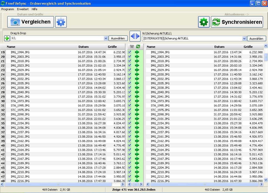Image resolution: width=268 pixels, height=193 pixels.
Task: Click left Auswählen browse button
Action: tap(118, 38)
